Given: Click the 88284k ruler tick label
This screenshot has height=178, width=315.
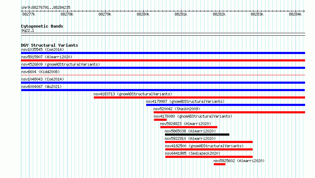Looking at the screenshot, I should coord(295,14).
